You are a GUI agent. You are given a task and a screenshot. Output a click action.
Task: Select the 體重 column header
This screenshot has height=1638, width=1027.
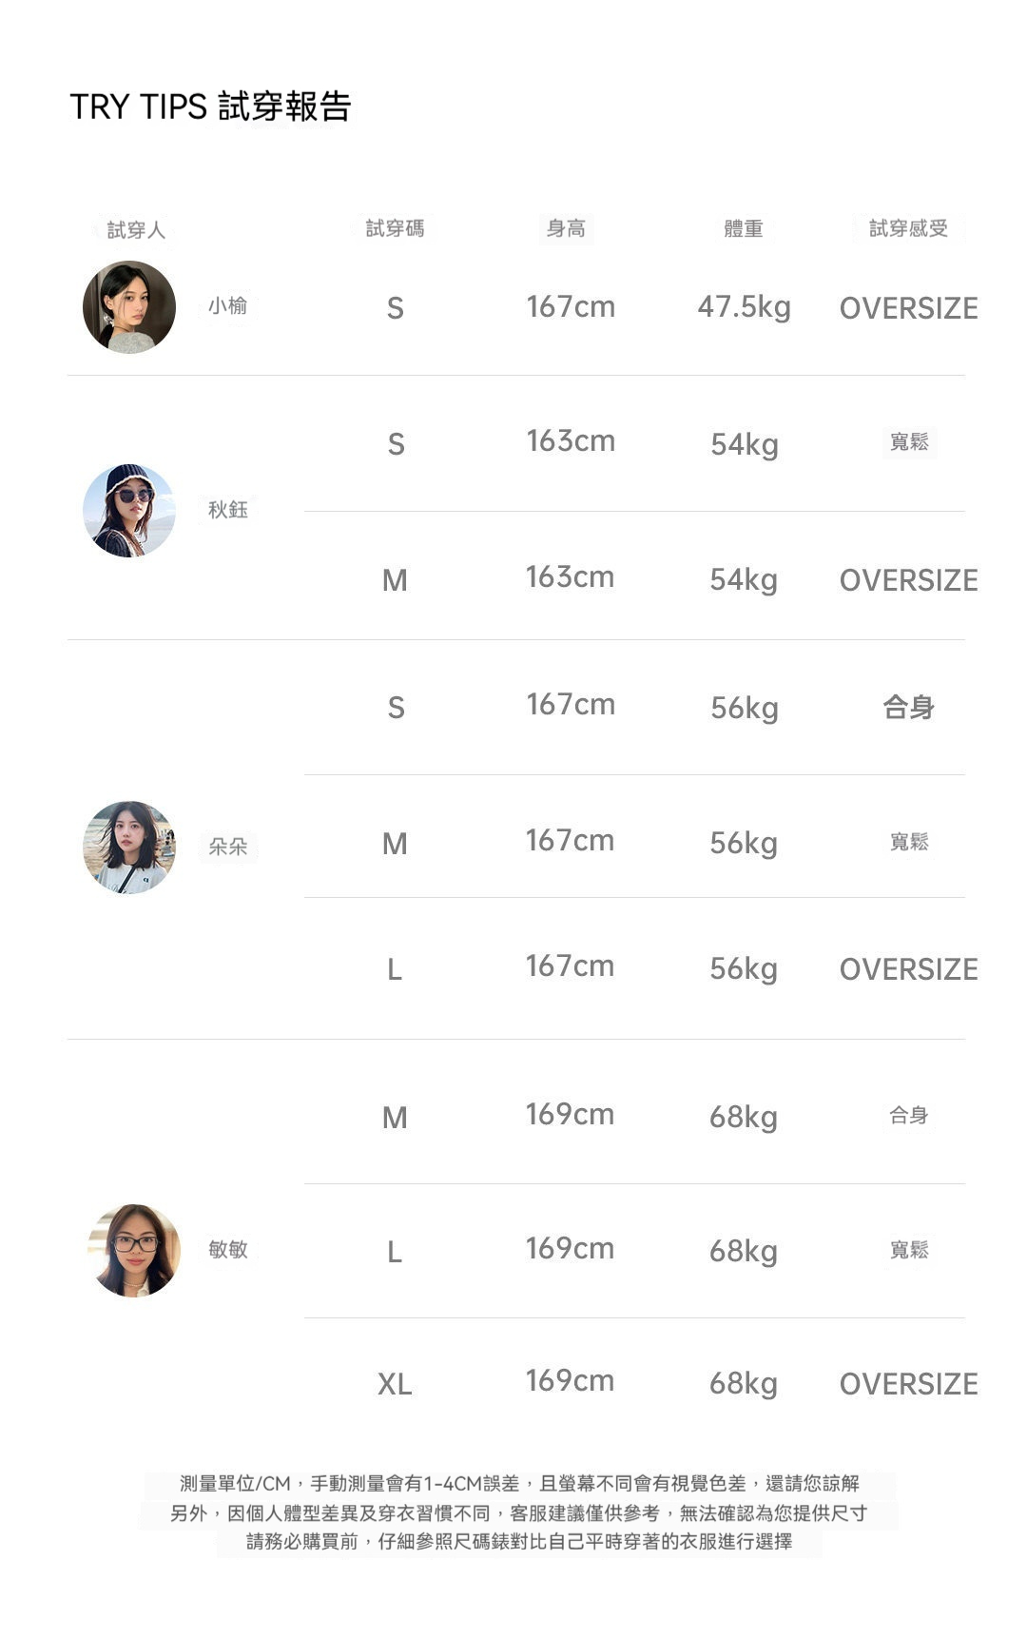click(743, 228)
